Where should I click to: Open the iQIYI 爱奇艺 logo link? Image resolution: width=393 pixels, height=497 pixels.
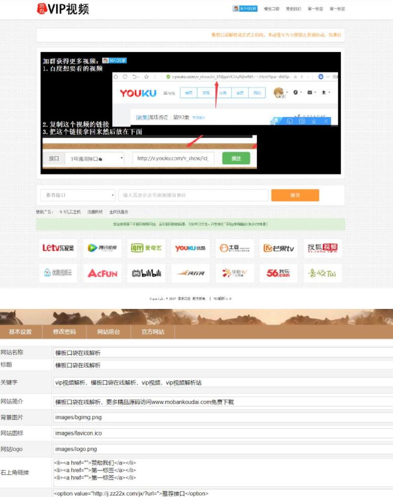point(146,248)
